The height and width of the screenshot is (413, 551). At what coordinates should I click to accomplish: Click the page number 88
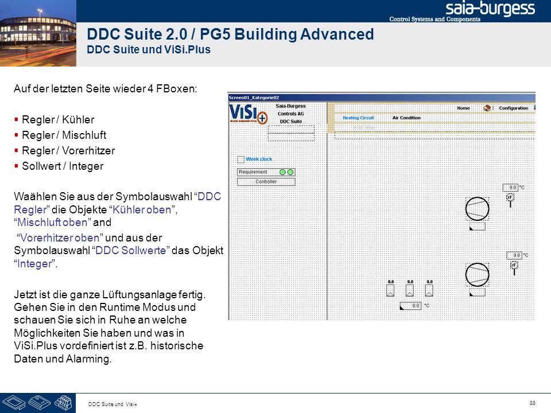pyautogui.click(x=533, y=403)
